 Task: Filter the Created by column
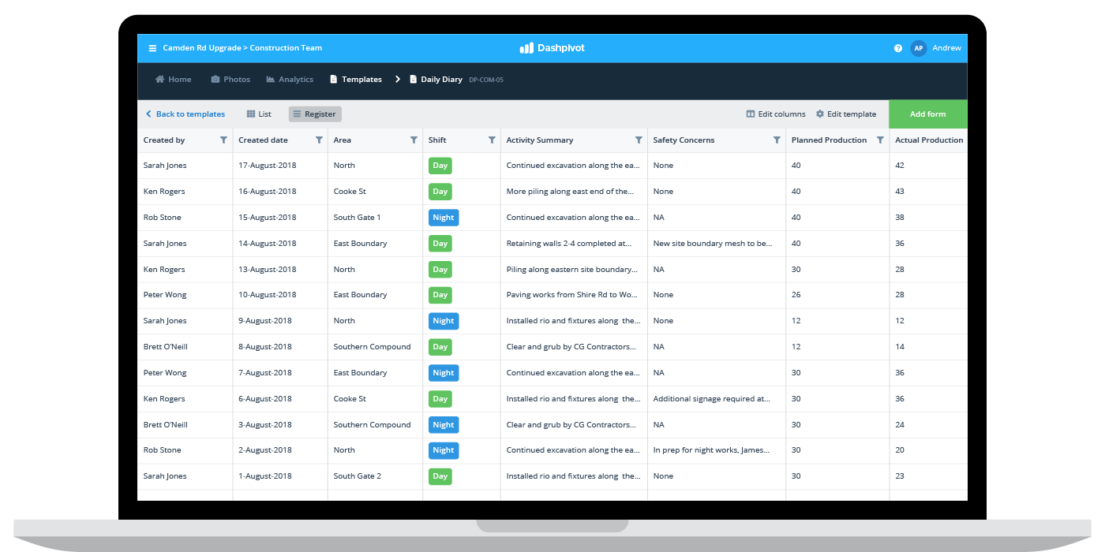tap(223, 140)
